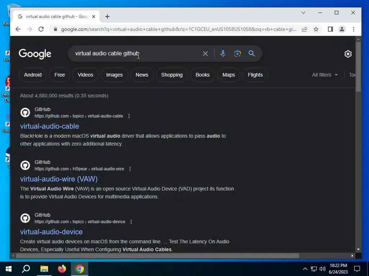Open Windows taskbar search
The image size is (369, 276).
pos(26,269)
